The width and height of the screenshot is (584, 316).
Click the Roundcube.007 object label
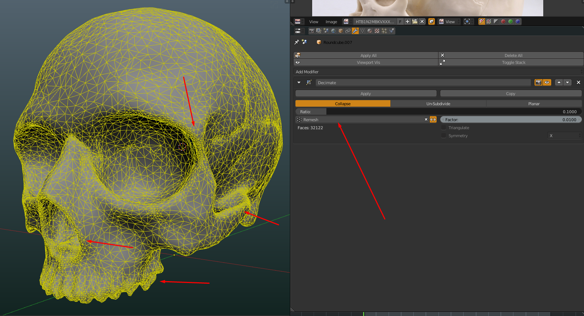pos(338,42)
